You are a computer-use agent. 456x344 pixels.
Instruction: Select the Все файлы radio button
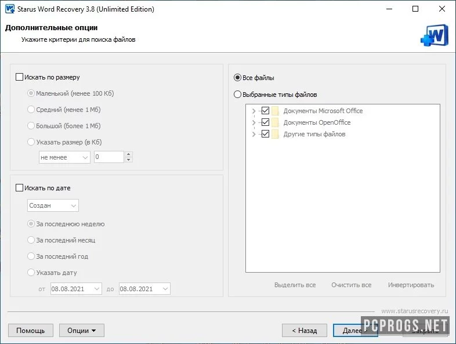coord(238,78)
